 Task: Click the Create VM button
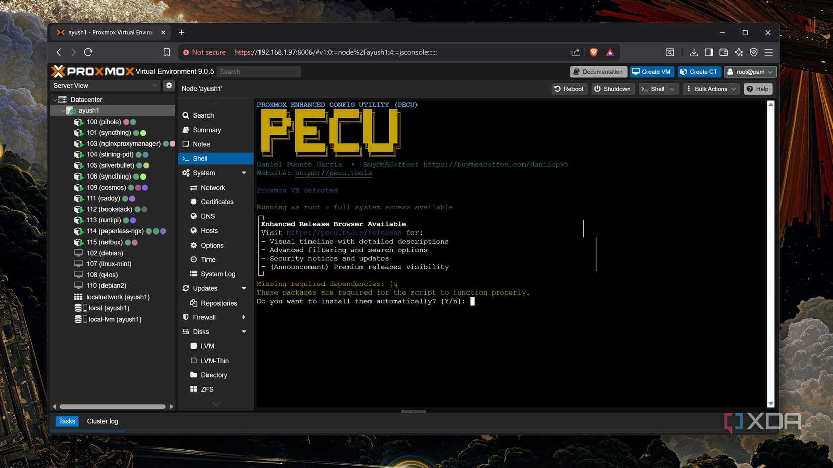(651, 72)
